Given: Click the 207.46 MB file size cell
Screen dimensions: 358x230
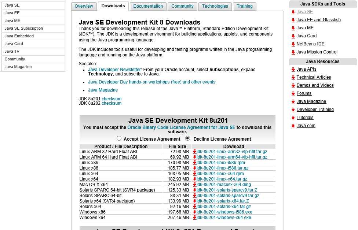Looking at the screenshot, I should pyautogui.click(x=178, y=218).
